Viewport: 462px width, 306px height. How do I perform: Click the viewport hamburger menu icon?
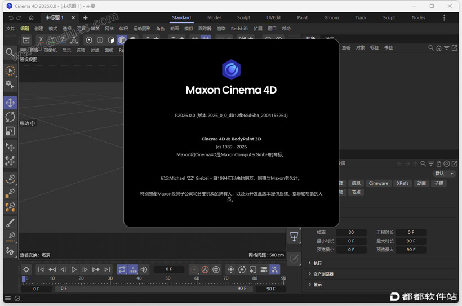[x=23, y=50]
